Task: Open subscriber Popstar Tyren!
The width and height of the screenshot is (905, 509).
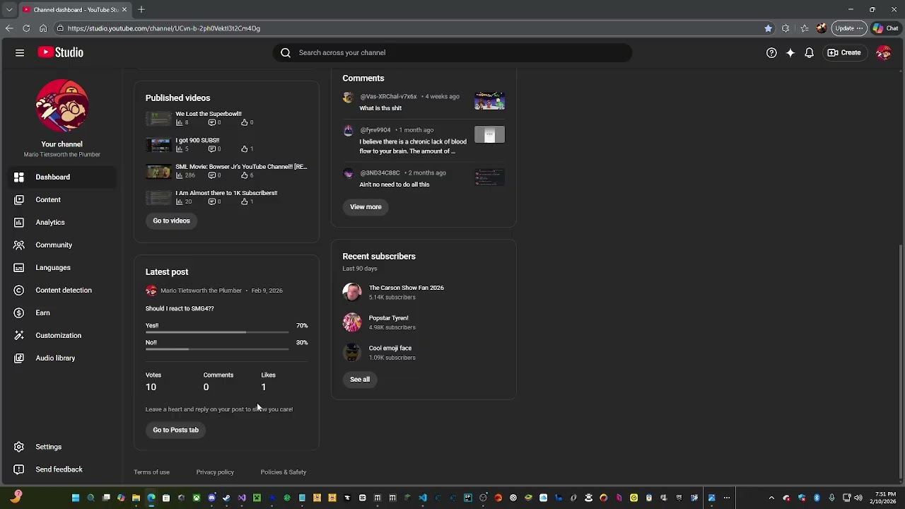Action: [x=388, y=318]
